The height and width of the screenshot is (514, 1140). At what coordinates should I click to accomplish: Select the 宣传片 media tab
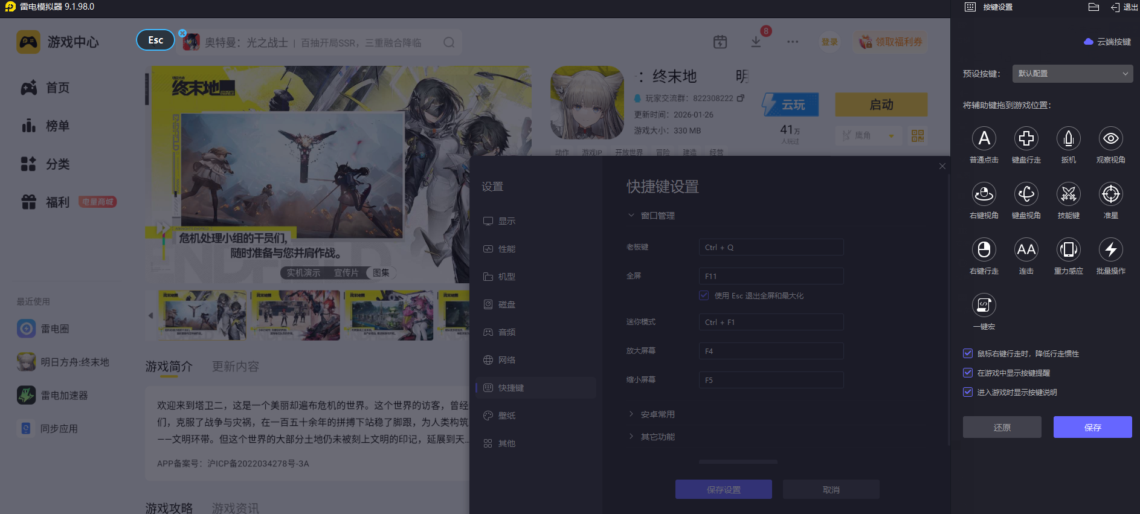pyautogui.click(x=346, y=273)
